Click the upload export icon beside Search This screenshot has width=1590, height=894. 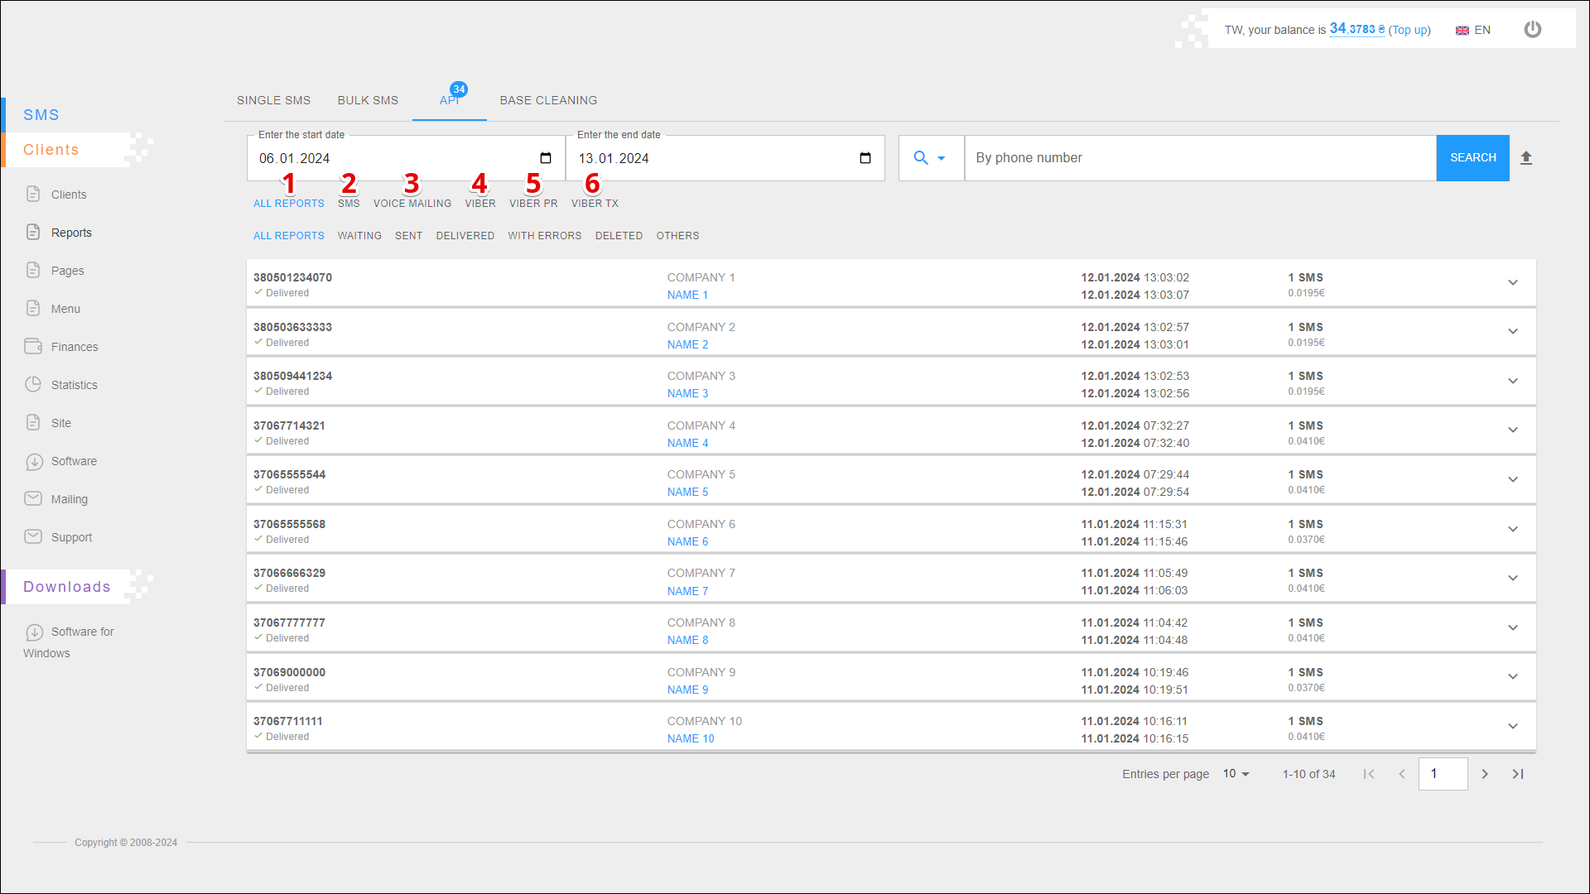tap(1526, 158)
